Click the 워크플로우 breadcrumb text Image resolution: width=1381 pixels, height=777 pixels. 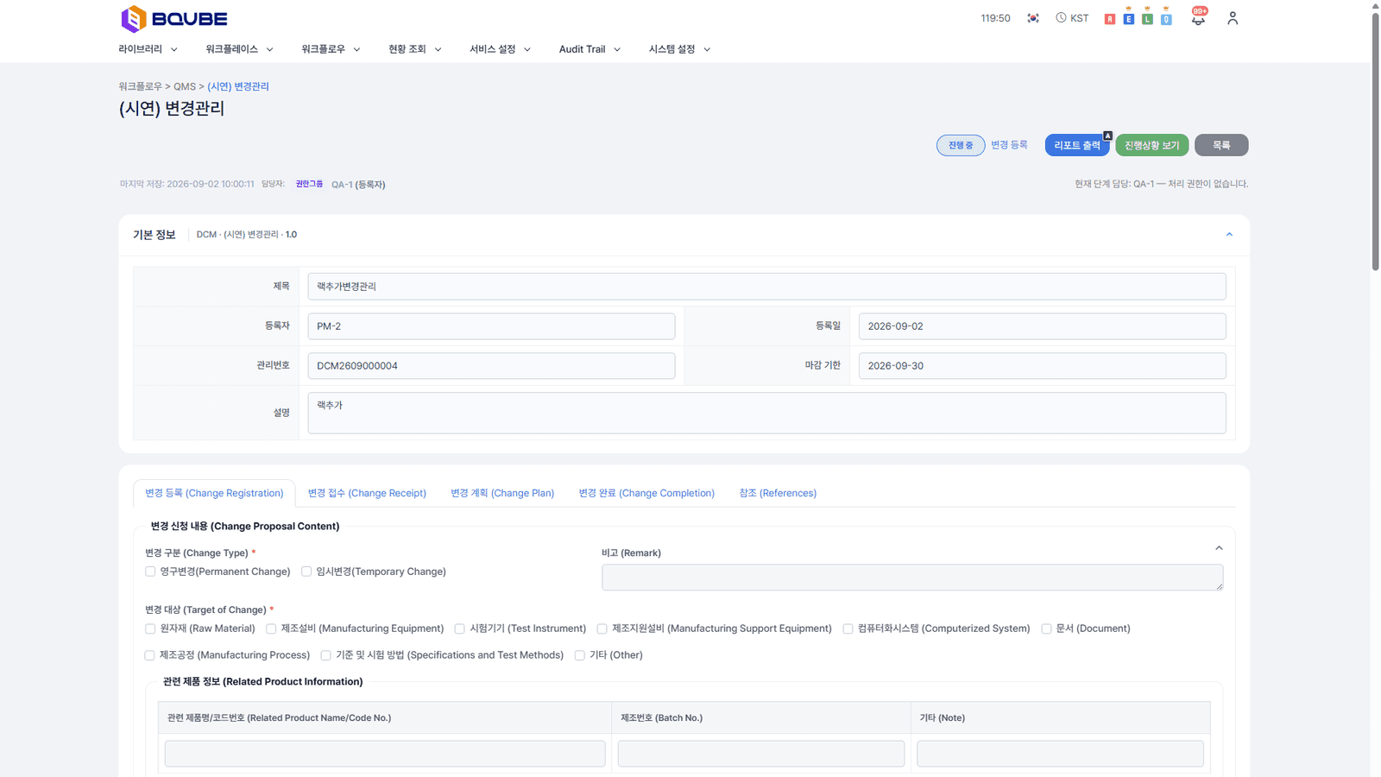pyautogui.click(x=140, y=86)
